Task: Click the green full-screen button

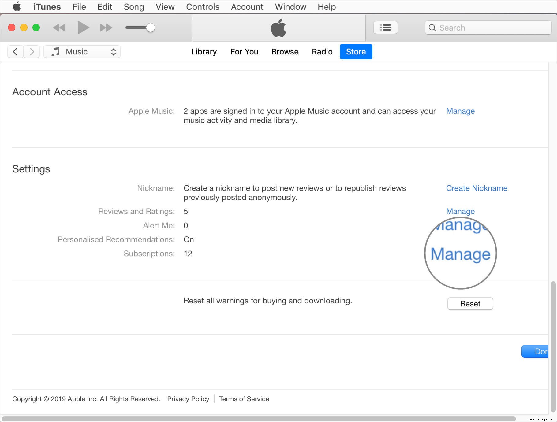Action: tap(36, 28)
